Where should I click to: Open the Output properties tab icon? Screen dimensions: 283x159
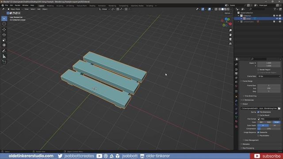click(236, 74)
